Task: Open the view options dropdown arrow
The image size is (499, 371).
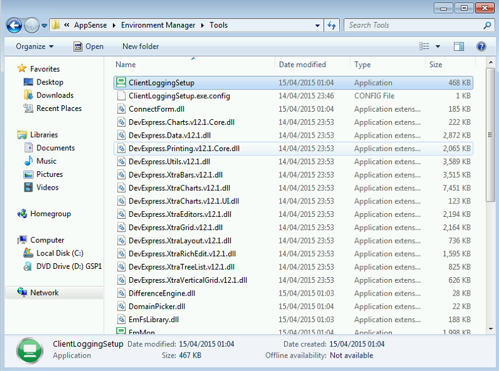Action: point(438,46)
